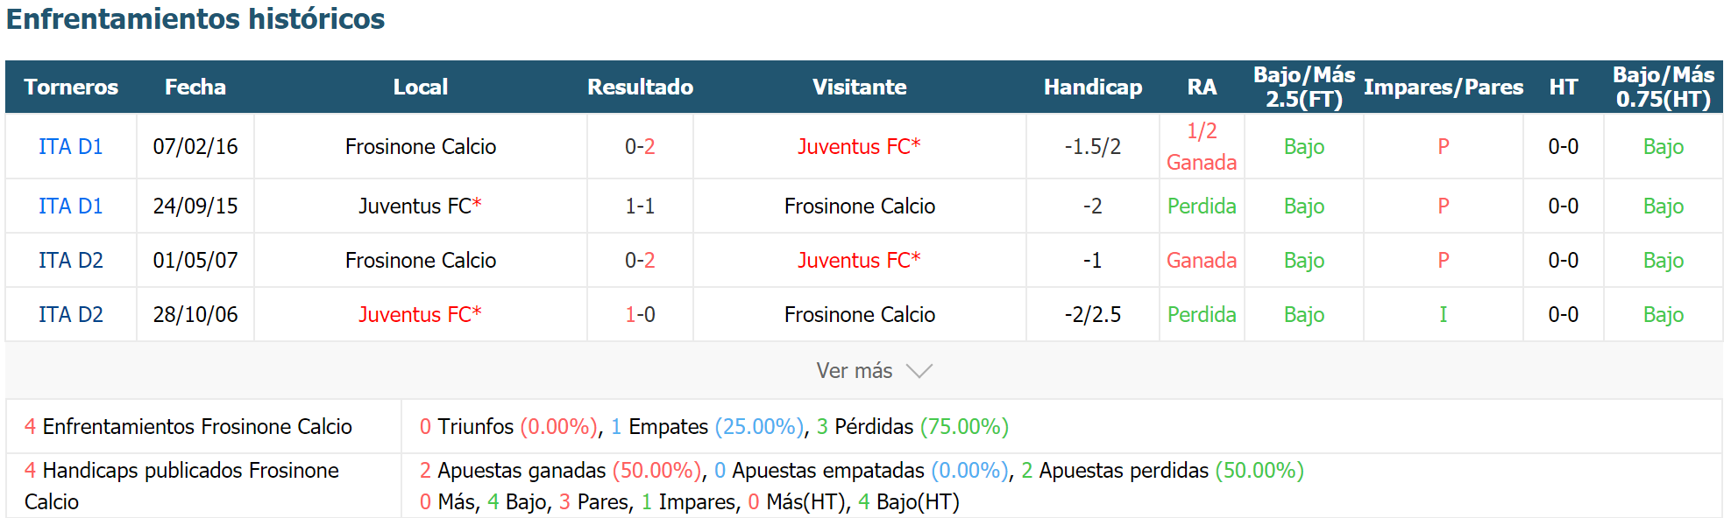Open the 1-1 result for 24/09/15
This screenshot has height=518, width=1724.
(x=640, y=206)
